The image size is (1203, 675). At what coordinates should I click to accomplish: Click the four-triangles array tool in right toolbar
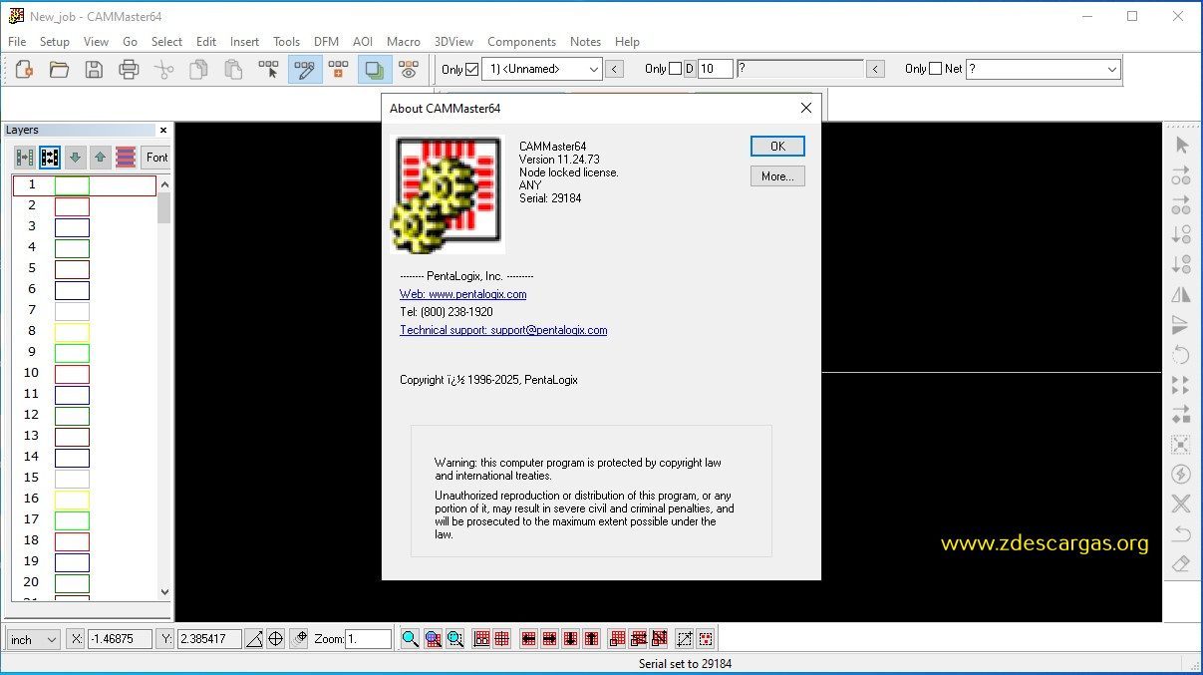pos(1181,384)
